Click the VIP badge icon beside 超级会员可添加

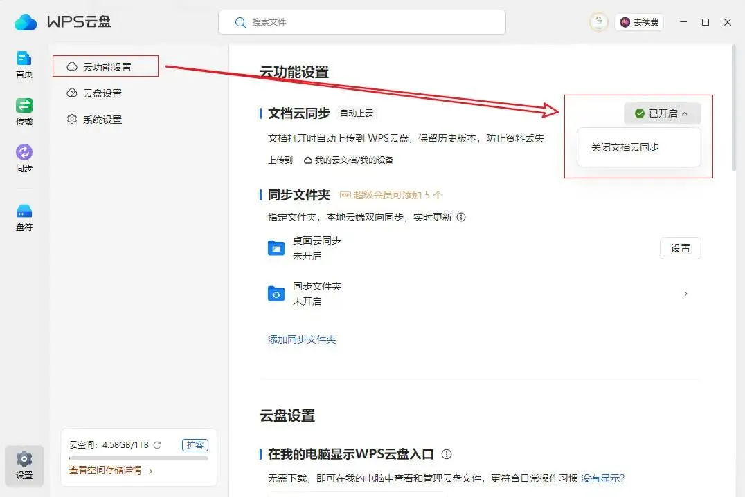coord(345,195)
